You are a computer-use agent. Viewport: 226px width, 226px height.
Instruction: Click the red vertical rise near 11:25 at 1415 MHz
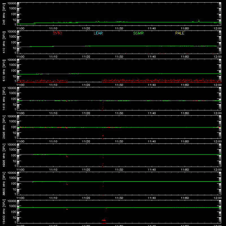[x=103, y=105]
